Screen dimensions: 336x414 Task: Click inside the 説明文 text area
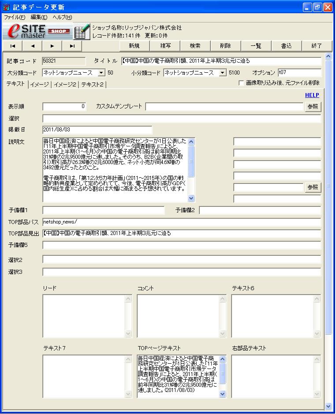point(115,169)
